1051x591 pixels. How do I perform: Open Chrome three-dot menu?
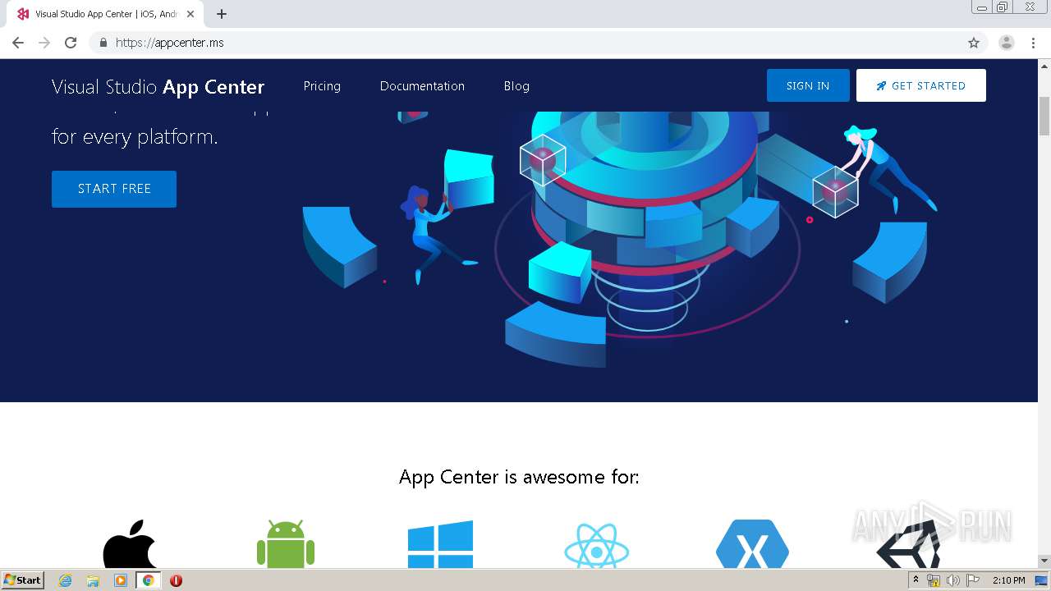click(x=1033, y=43)
